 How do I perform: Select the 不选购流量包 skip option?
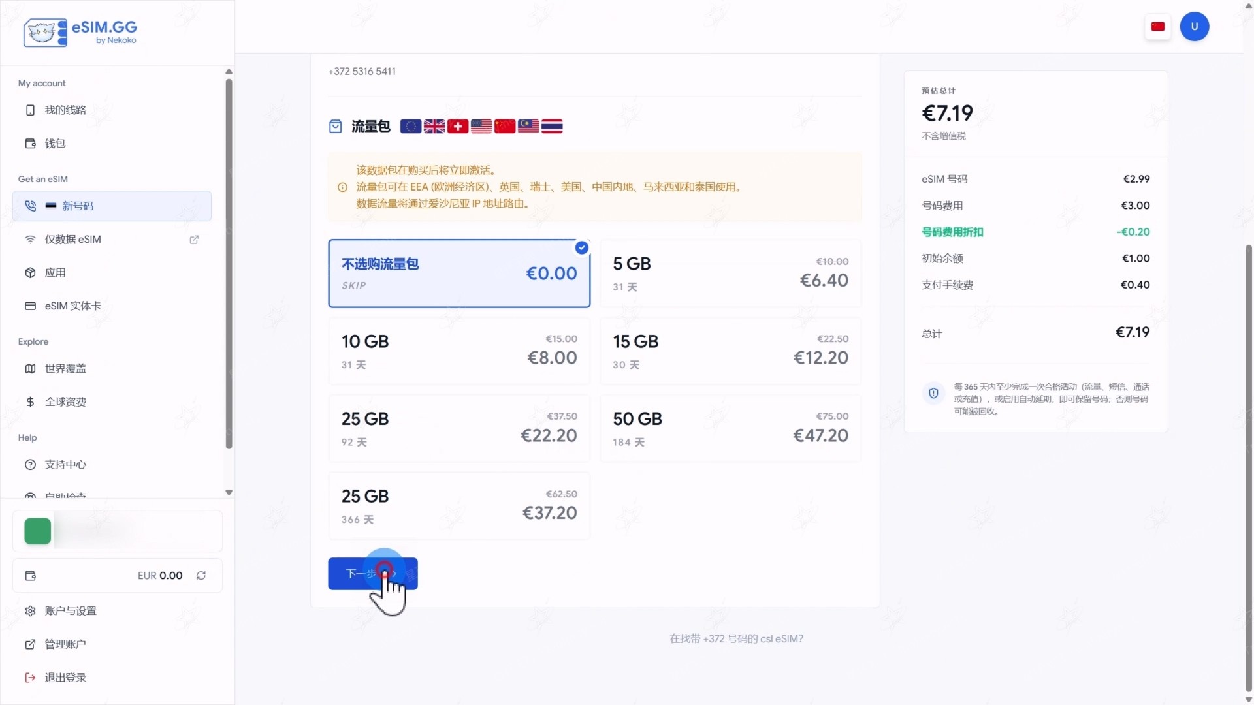459,274
